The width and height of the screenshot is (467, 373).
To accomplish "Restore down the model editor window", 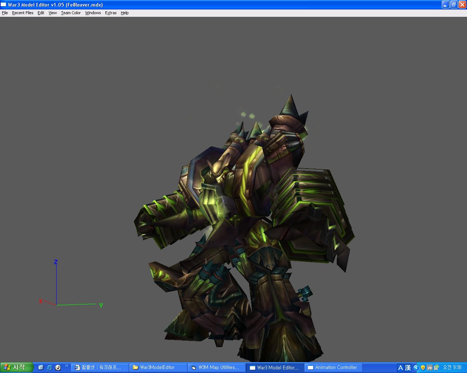I will click(454, 5).
